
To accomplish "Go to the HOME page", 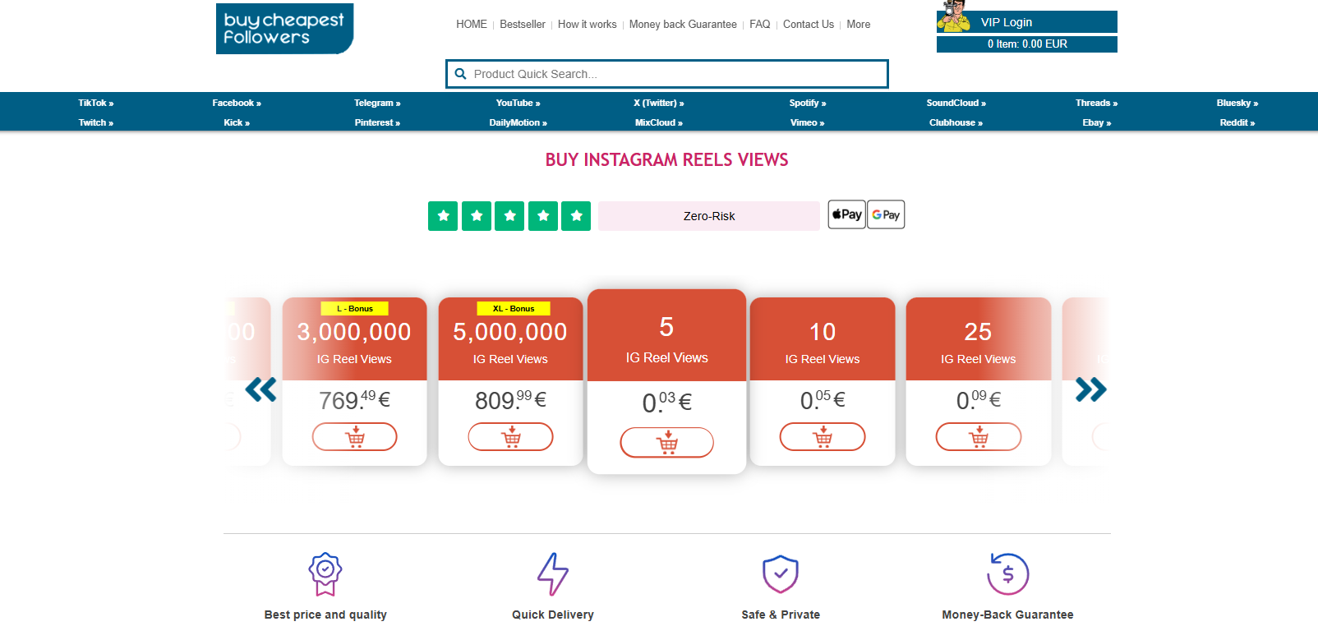I will [472, 25].
